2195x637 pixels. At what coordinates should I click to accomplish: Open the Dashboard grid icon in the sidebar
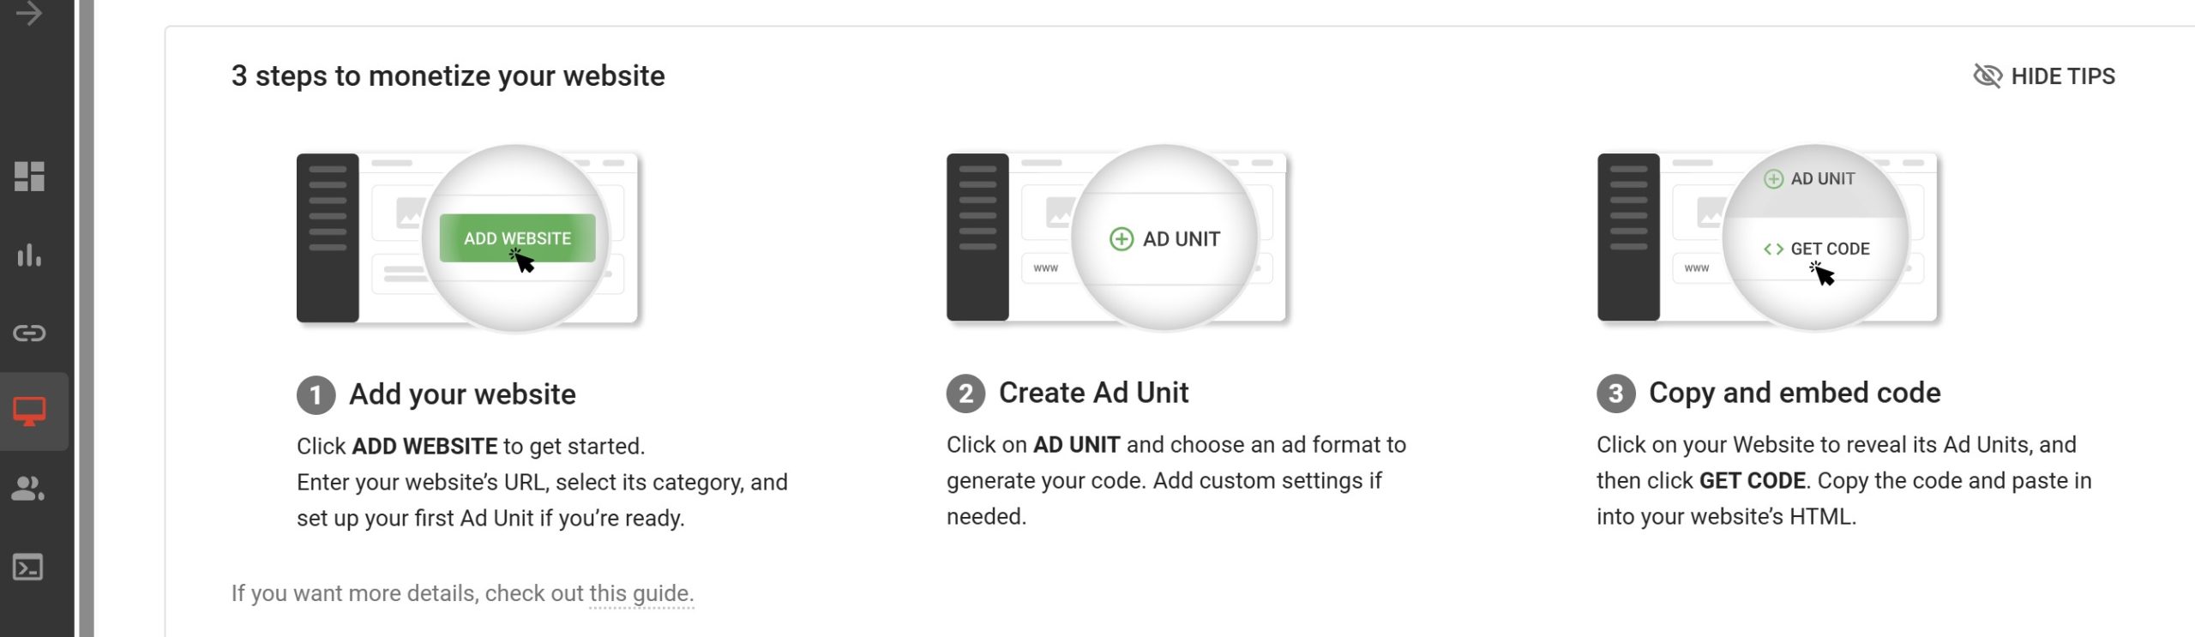coord(29,176)
